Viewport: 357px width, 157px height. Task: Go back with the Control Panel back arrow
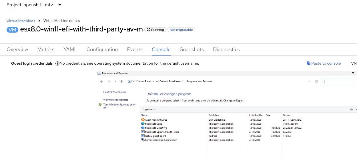(101, 82)
